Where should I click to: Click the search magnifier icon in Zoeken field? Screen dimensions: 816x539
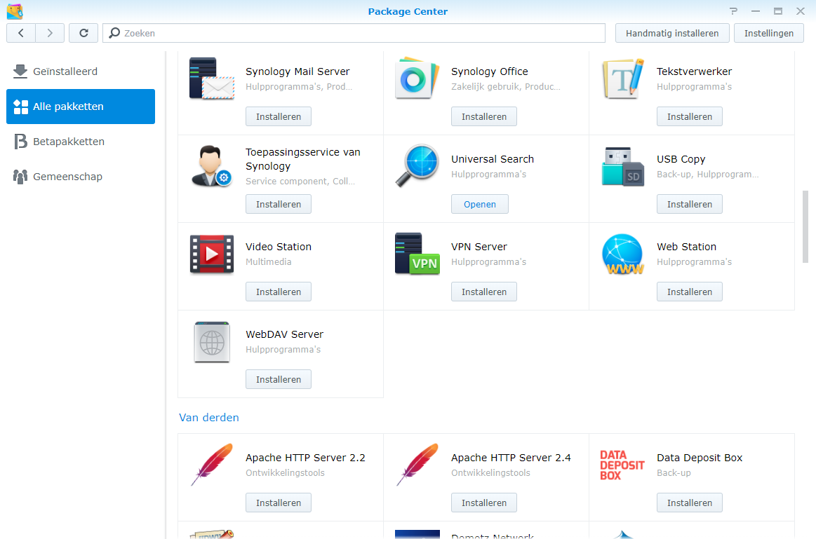pos(114,33)
